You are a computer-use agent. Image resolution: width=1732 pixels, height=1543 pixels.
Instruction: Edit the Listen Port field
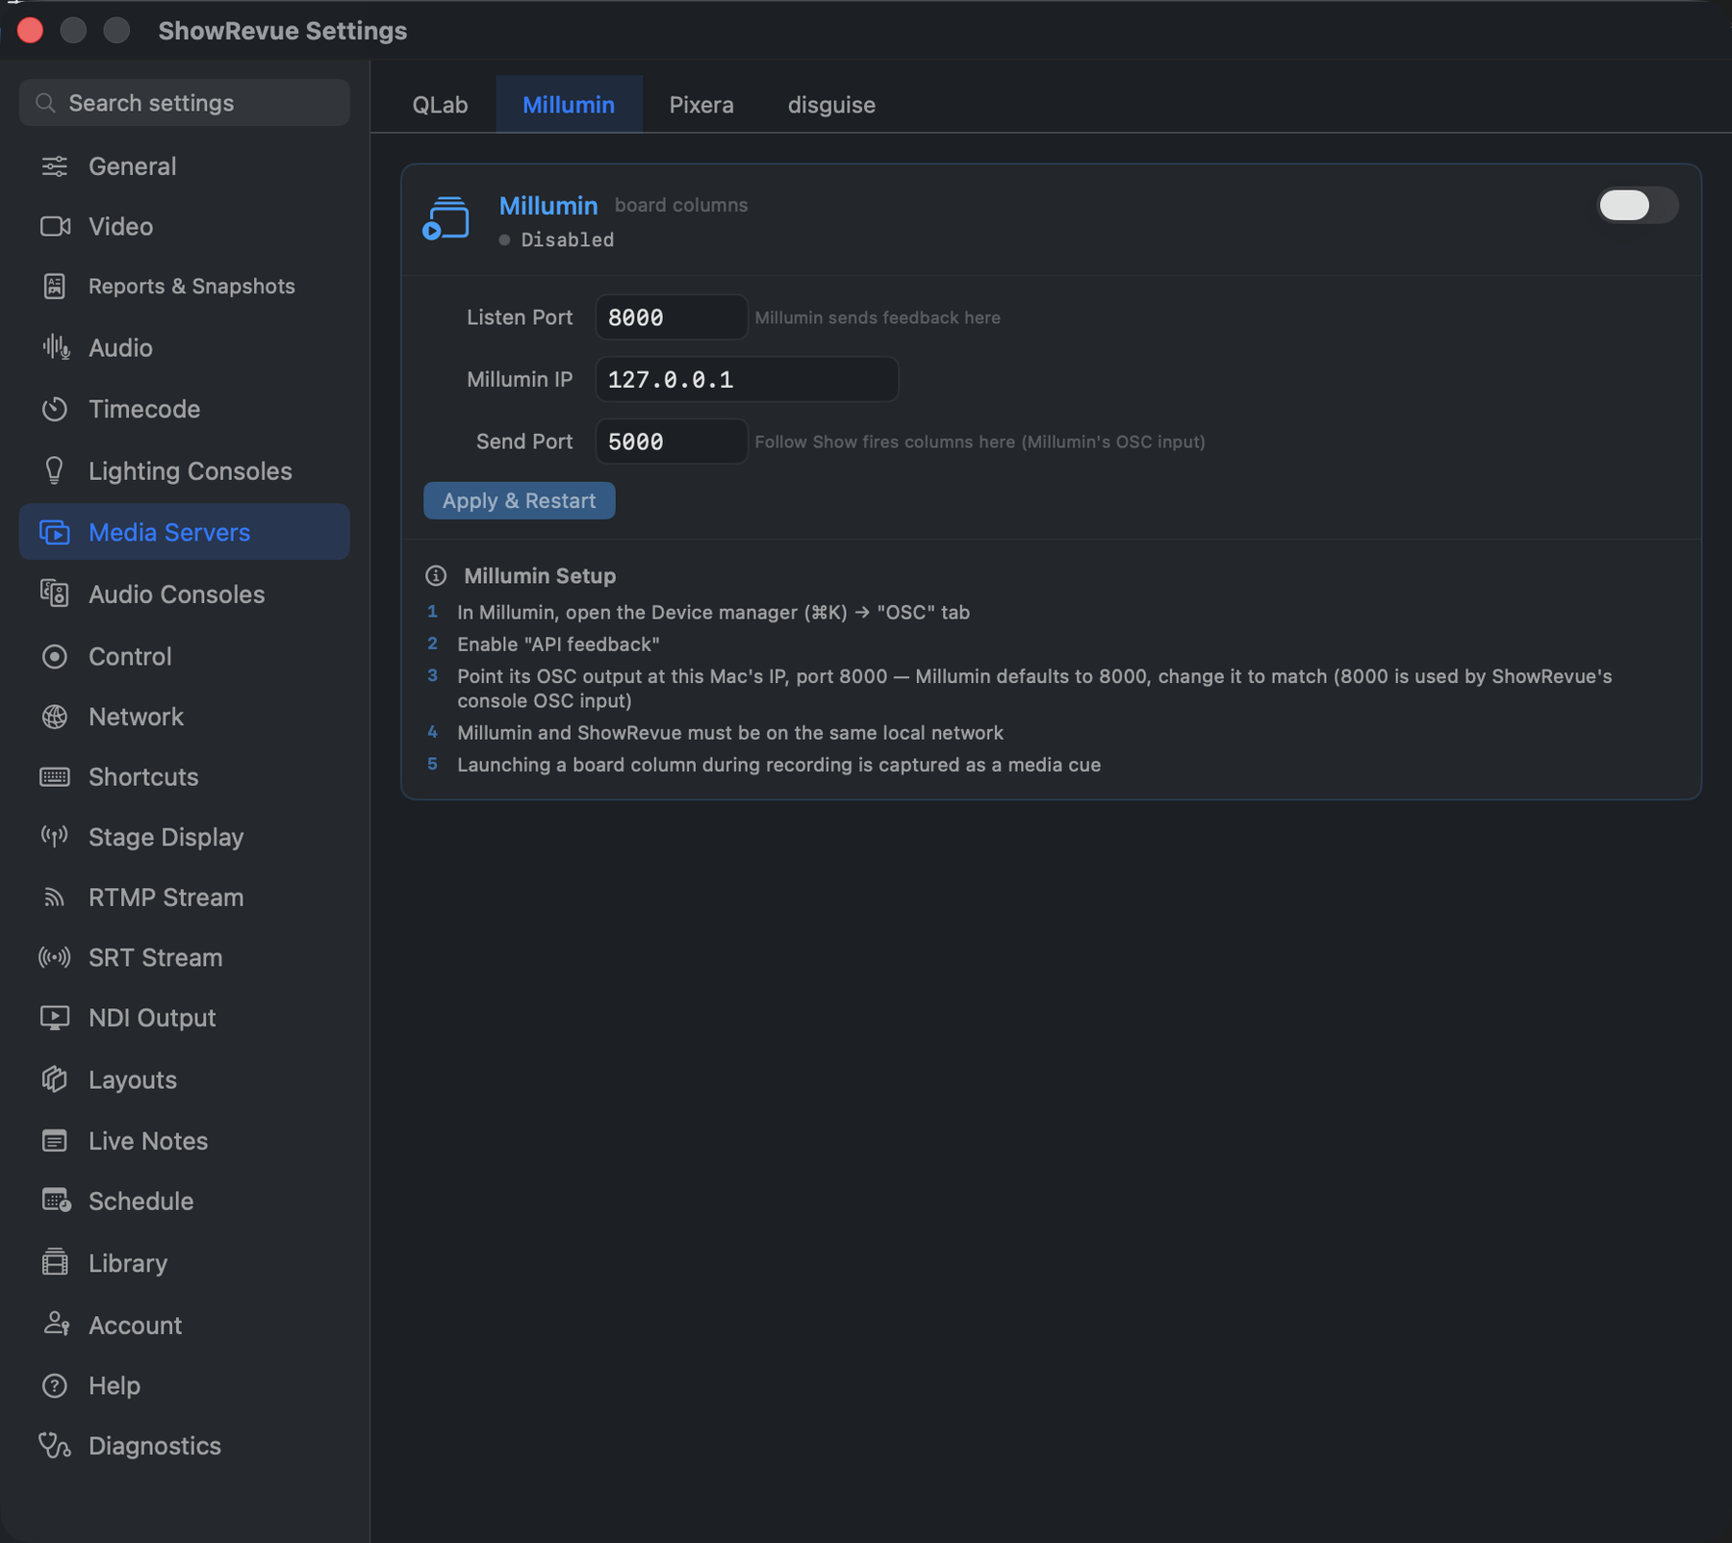click(671, 317)
